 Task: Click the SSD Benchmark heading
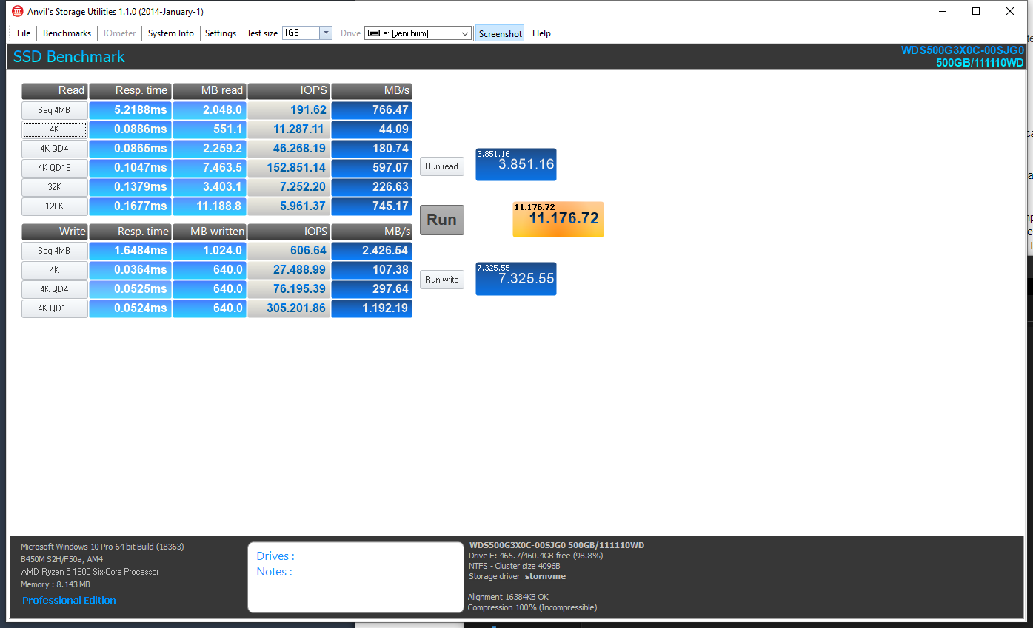point(69,57)
